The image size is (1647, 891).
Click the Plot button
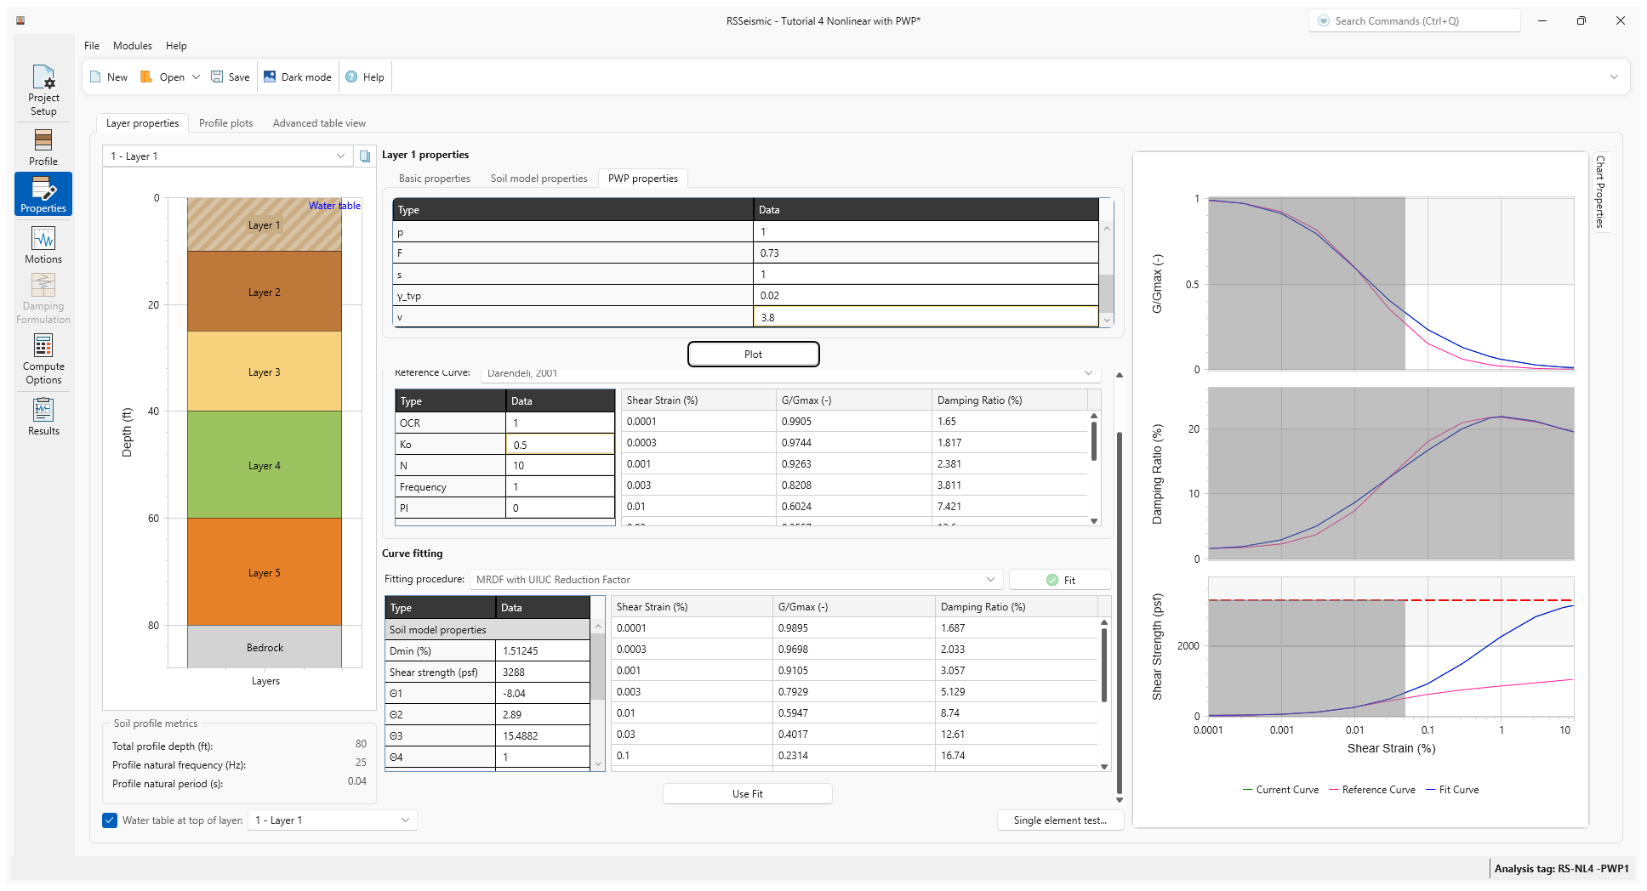753,355
